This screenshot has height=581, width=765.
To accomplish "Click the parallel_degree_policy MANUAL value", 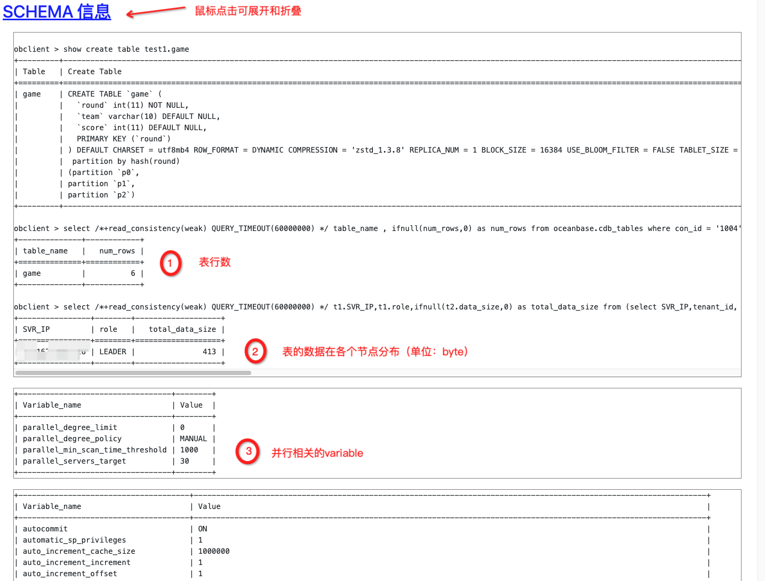I will point(193,439).
